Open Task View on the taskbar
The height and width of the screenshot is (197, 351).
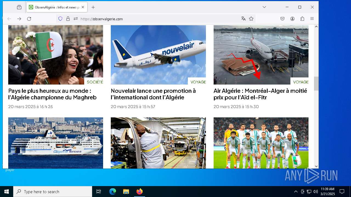pyautogui.click(x=99, y=192)
